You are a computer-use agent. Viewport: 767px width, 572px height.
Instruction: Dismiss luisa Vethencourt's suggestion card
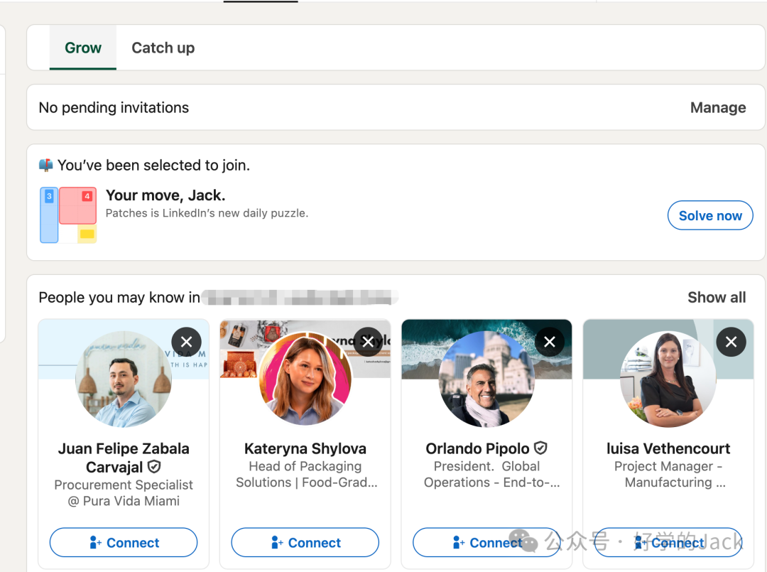tap(731, 342)
